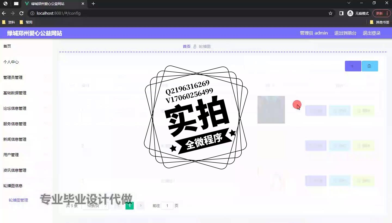Expand 用户管理 sidebar menu
Image resolution: width=392 pixels, height=223 pixels.
(26, 155)
